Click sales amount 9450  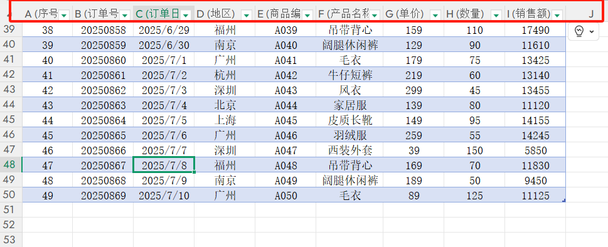(535, 181)
